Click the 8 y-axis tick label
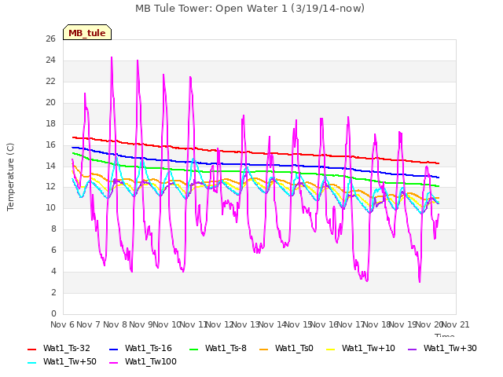 pyautogui.click(x=53, y=229)
